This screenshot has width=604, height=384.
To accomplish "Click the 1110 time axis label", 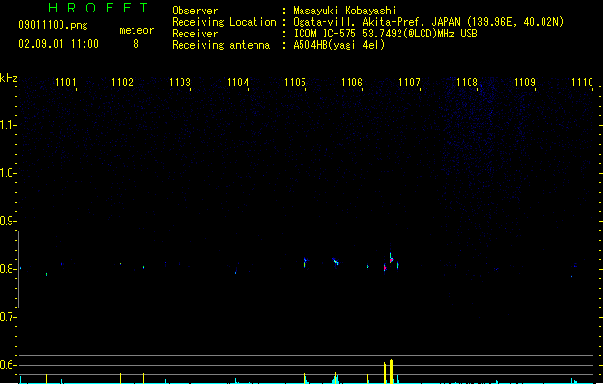I will [582, 83].
